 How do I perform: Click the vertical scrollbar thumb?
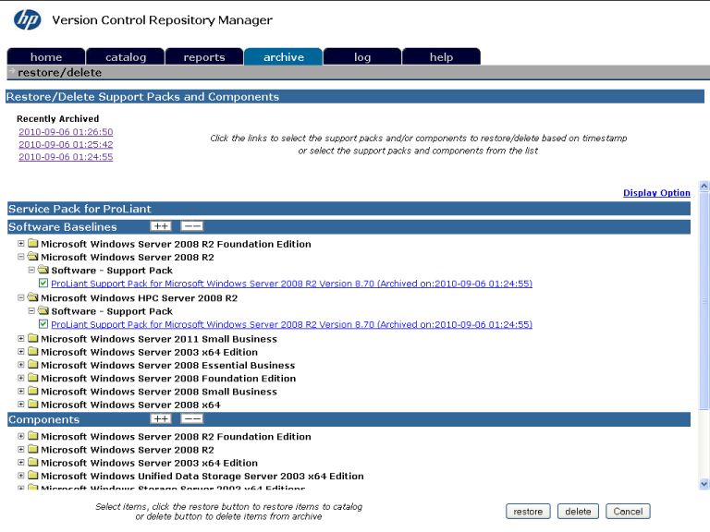pos(704,301)
